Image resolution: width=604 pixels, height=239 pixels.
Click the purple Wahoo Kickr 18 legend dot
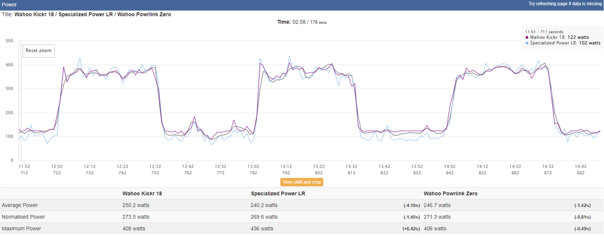pos(527,37)
